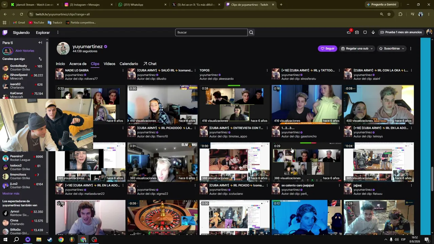This screenshot has width=434, height=244.
Task: Open options for the TOPOS clip
Action: pyautogui.click(x=267, y=70)
